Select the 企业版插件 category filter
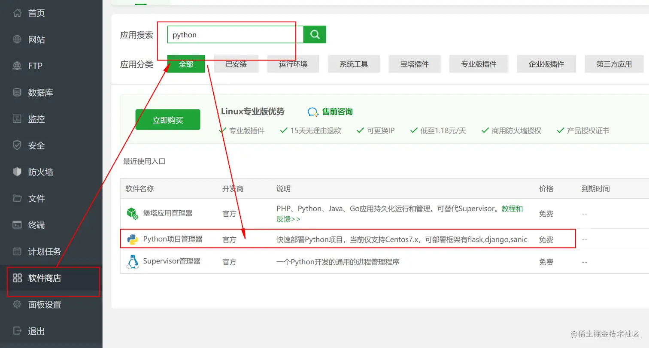The width and height of the screenshot is (649, 348). [546, 64]
